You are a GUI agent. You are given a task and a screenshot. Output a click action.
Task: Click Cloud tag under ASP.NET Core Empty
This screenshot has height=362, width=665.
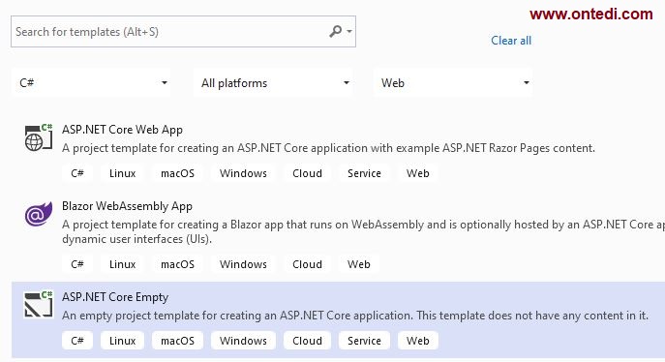point(307,341)
